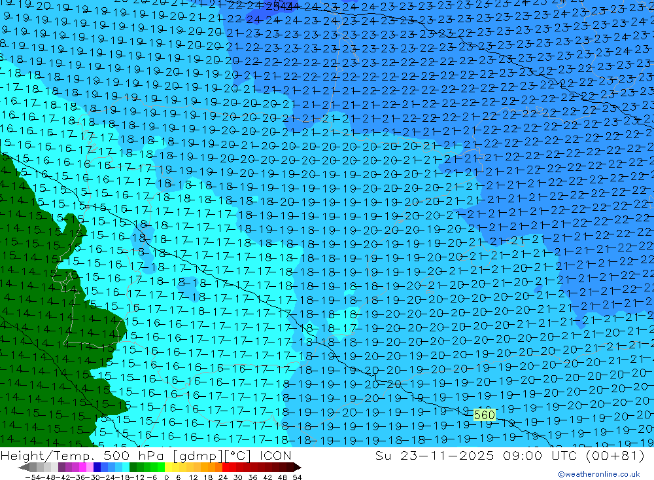Pick the bright red legend swatch

[226, 467]
